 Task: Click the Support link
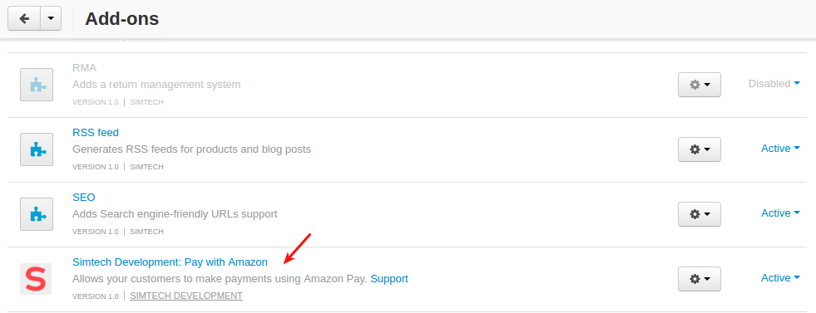coord(389,279)
